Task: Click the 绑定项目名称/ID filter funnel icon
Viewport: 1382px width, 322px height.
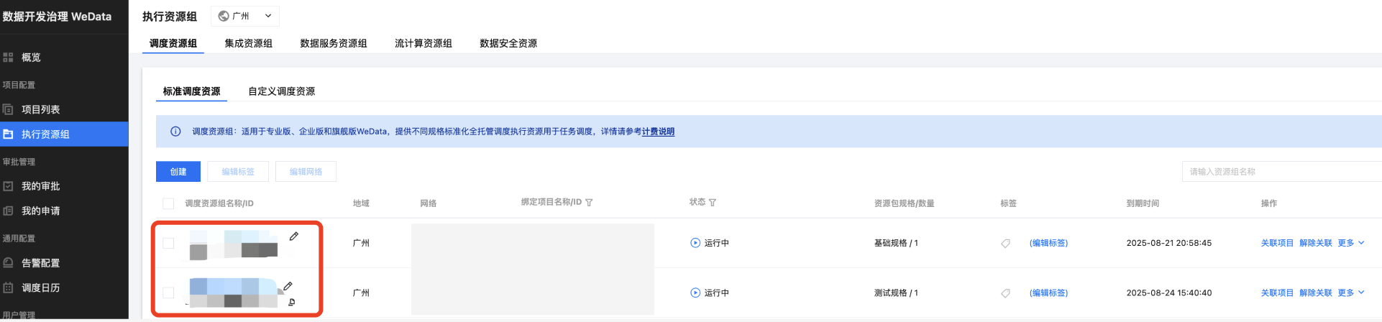Action: click(589, 203)
